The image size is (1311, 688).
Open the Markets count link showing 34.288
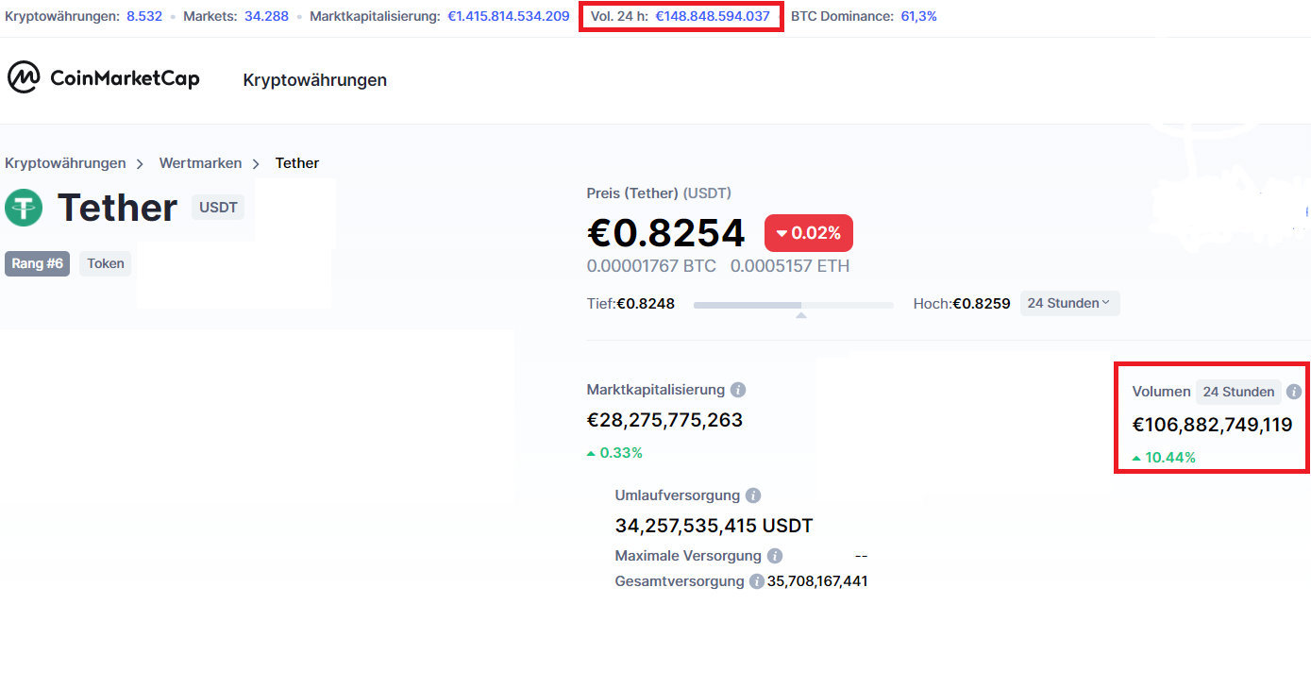265,15
